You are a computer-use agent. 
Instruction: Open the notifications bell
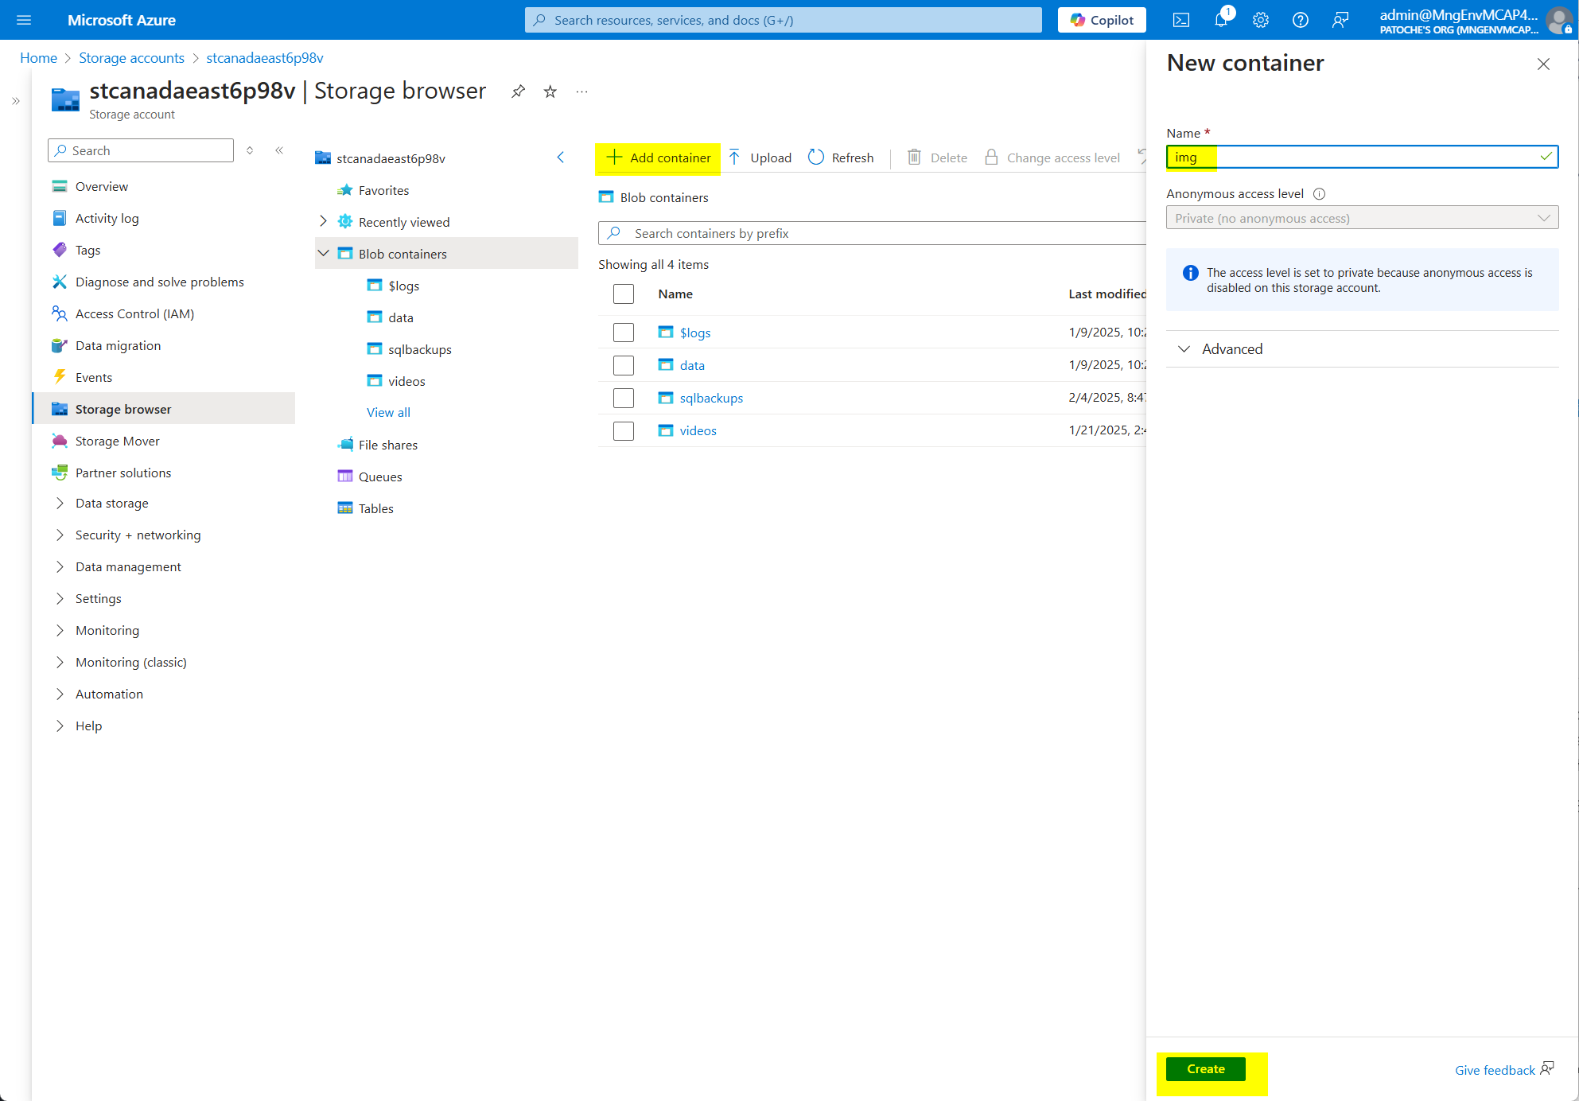click(x=1221, y=20)
